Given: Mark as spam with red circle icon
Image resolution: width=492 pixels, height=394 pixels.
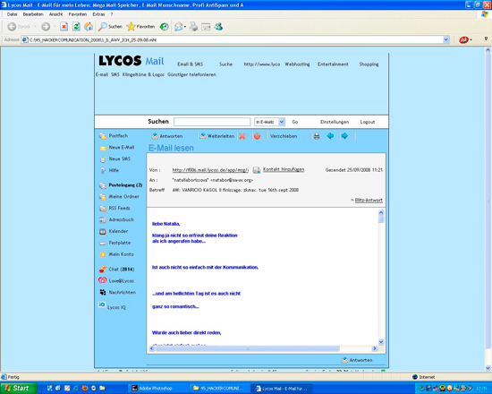Looking at the screenshot, I should [257, 136].
